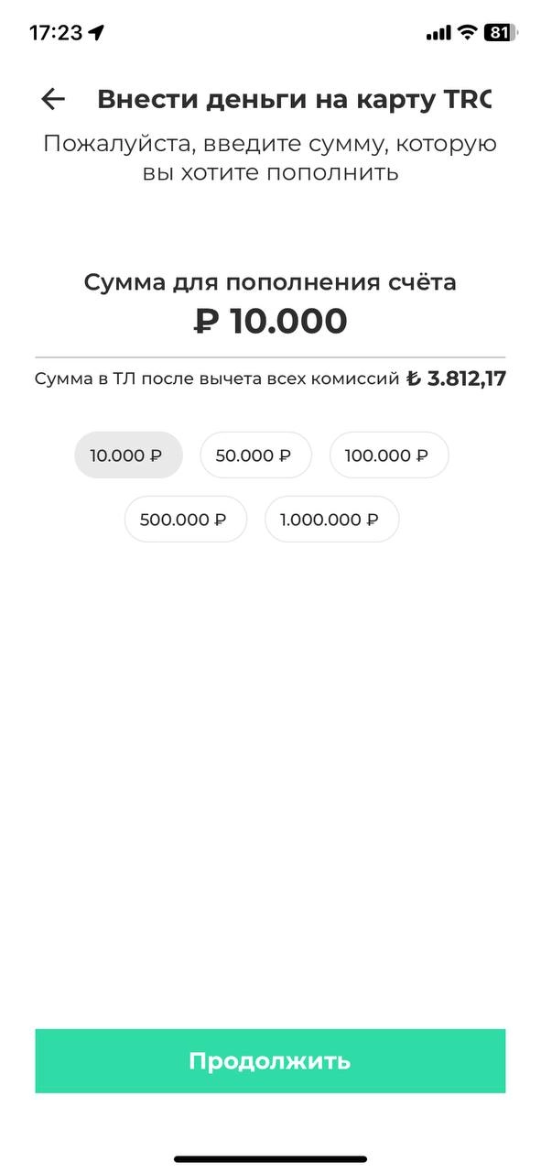The height and width of the screenshot is (1173, 541).
Task: Tap the battery indicator showing 81
Action: point(501,32)
